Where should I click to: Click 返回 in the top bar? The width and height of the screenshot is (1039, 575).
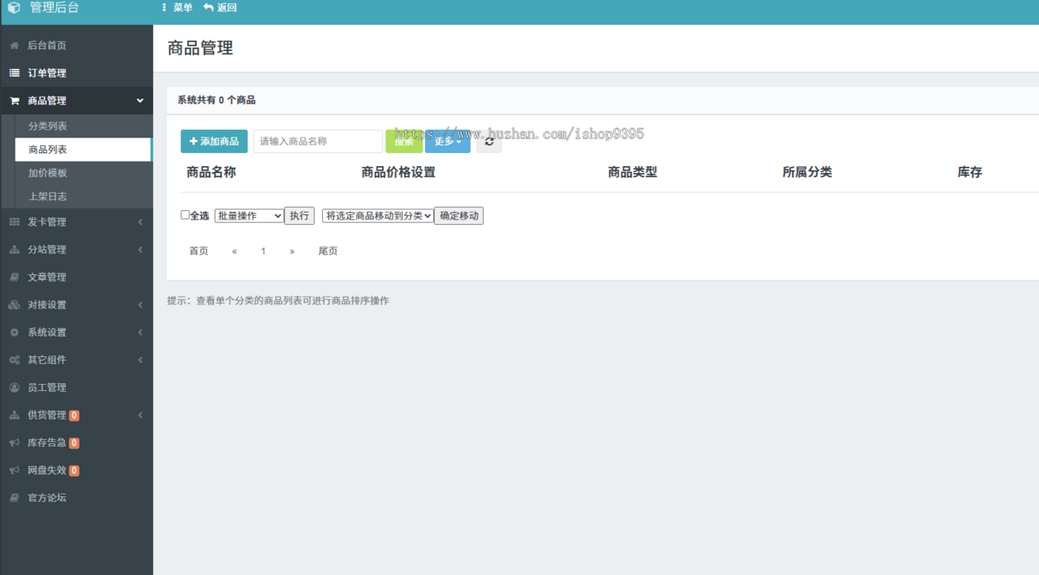click(x=220, y=8)
